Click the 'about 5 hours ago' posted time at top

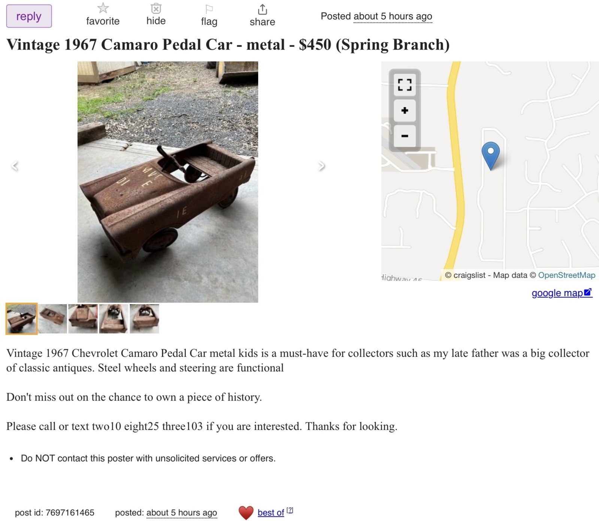click(x=393, y=16)
